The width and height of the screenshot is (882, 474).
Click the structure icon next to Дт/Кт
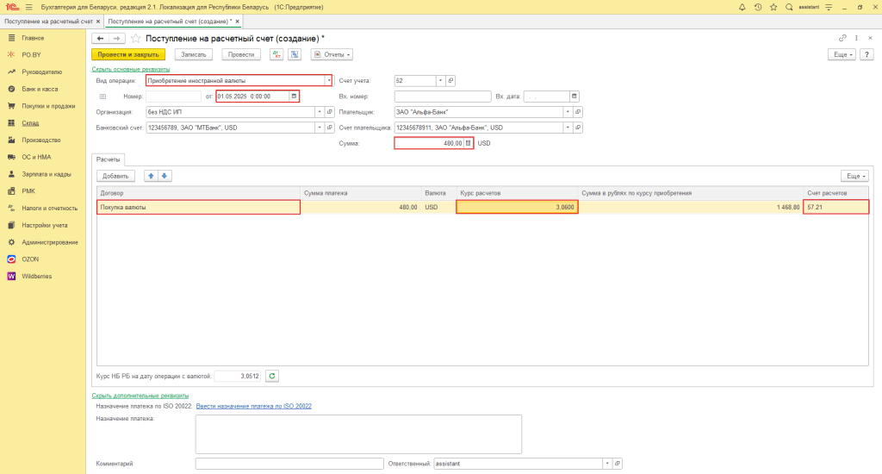(295, 54)
